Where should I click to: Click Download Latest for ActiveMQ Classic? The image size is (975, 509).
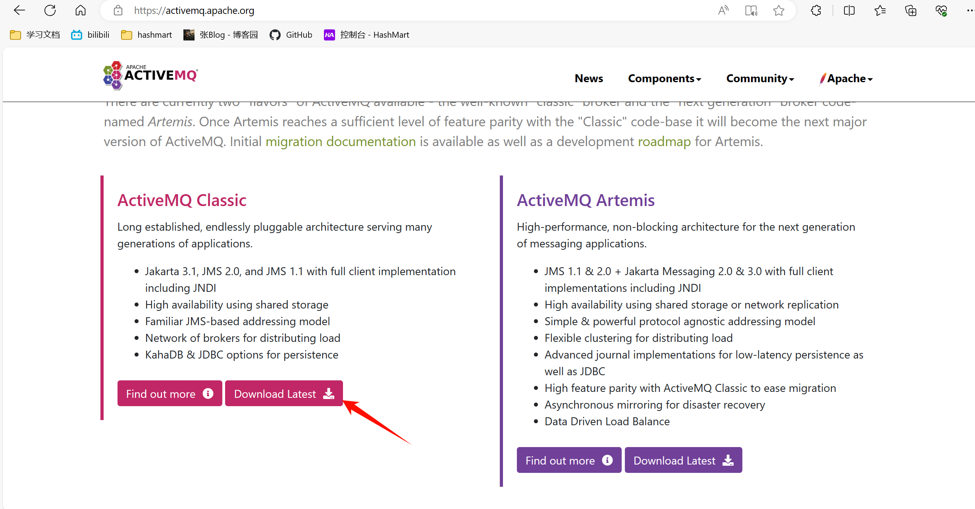click(x=284, y=393)
